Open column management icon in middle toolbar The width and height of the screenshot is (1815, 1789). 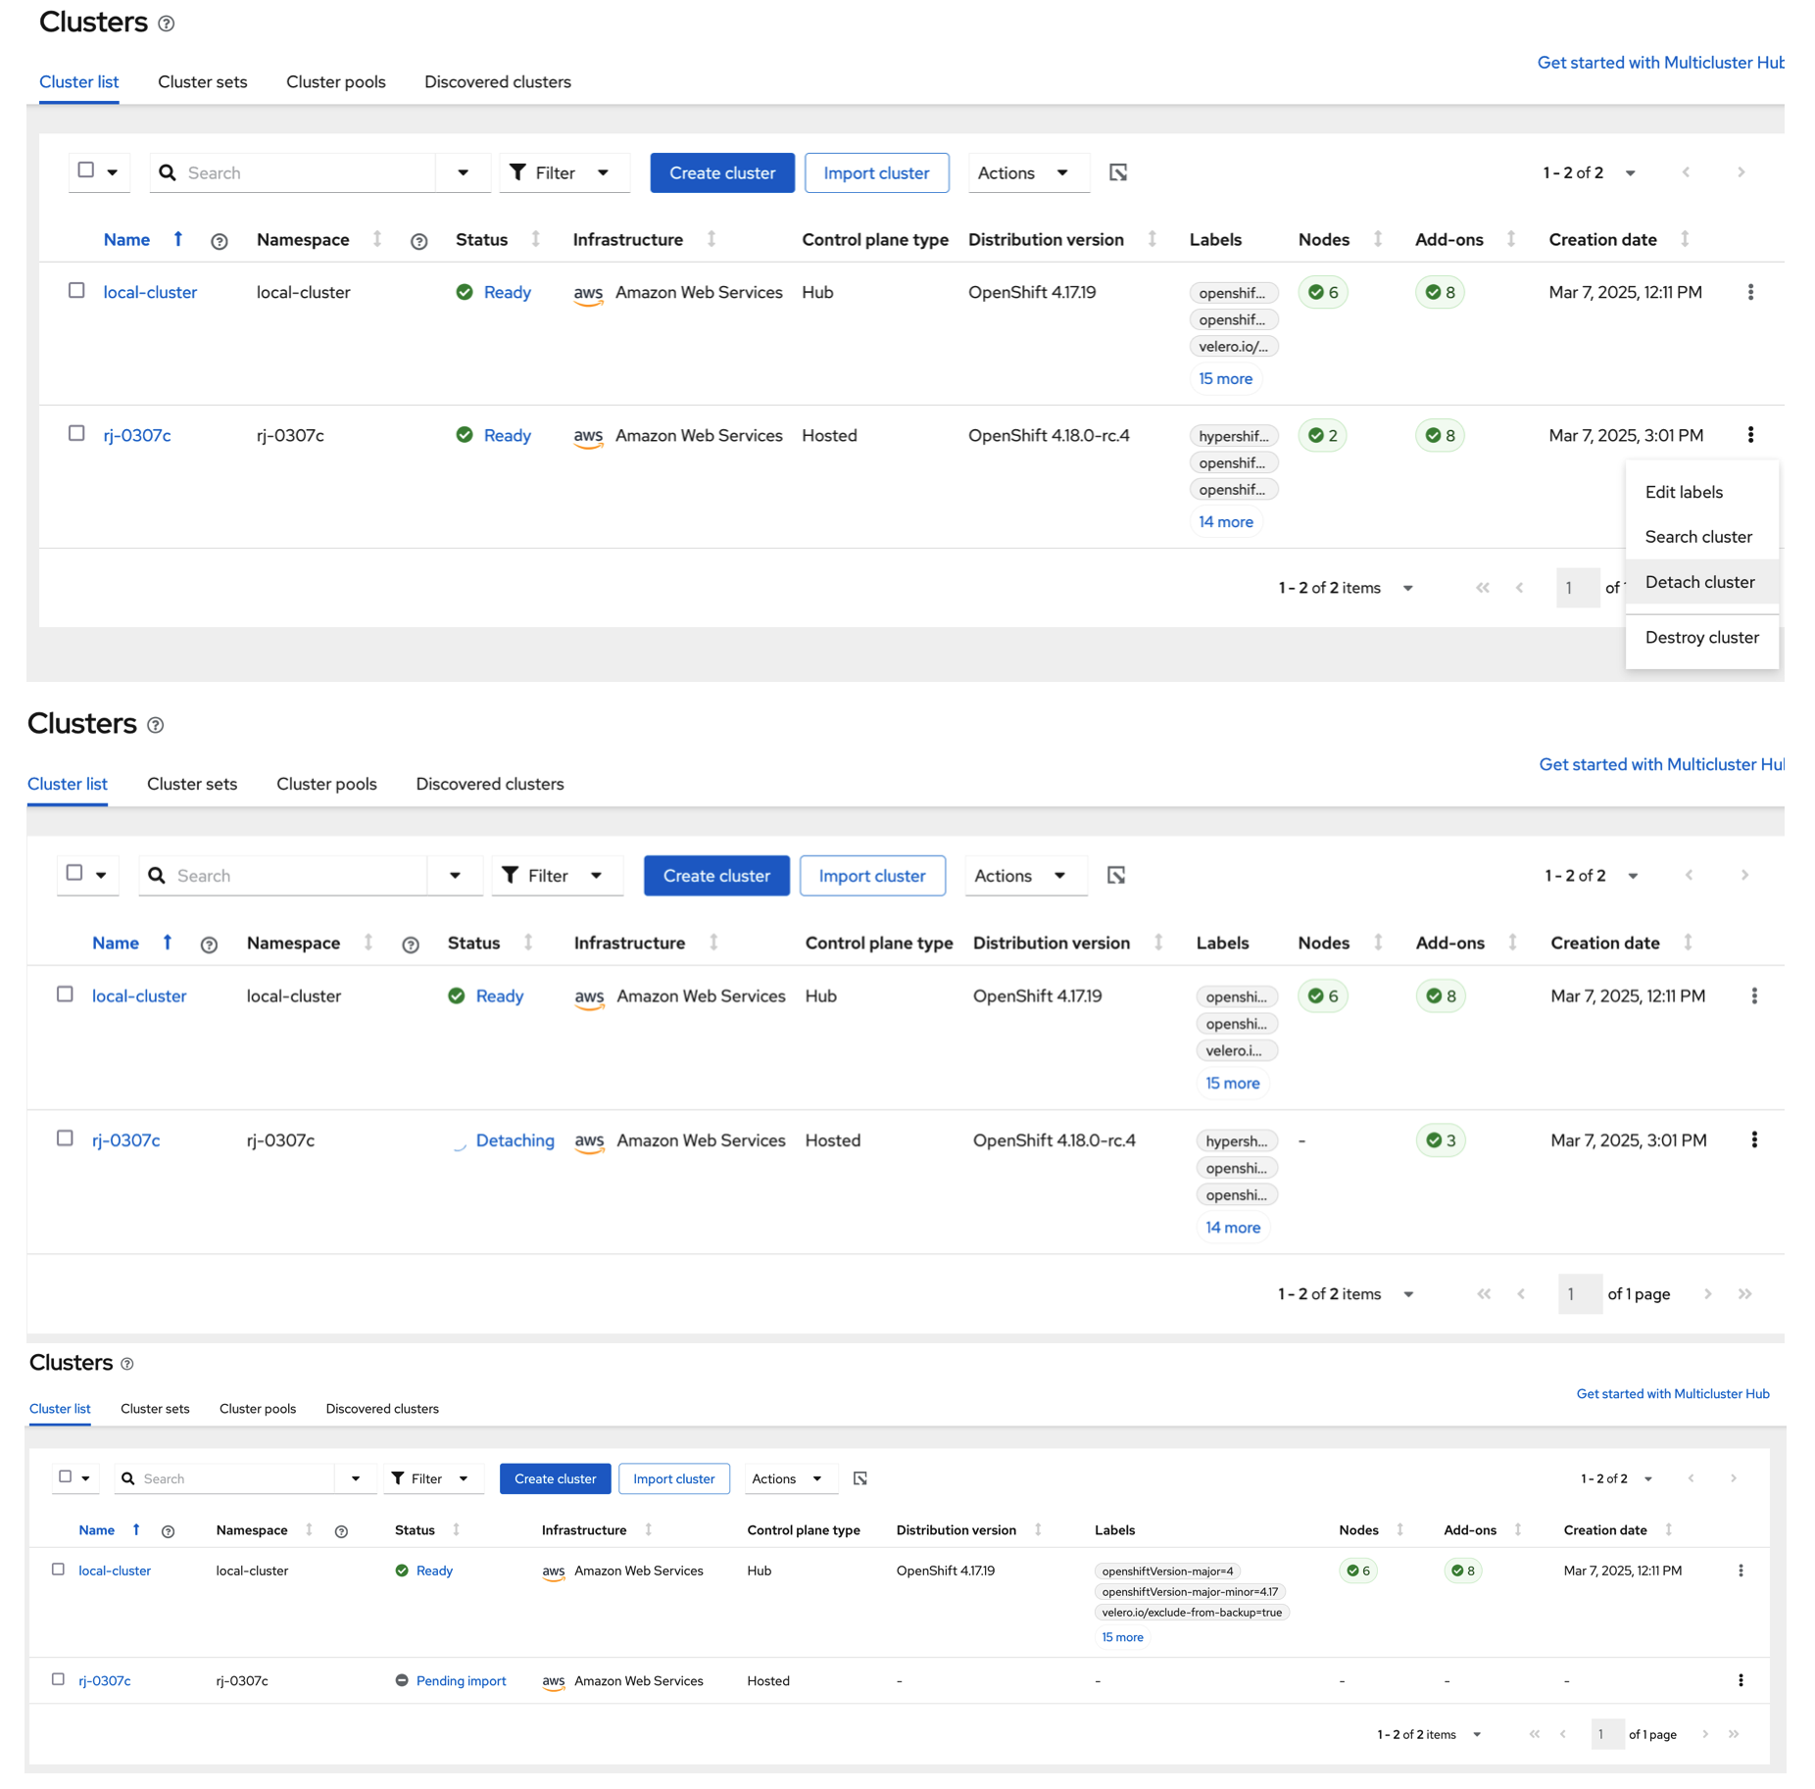[x=1116, y=875]
